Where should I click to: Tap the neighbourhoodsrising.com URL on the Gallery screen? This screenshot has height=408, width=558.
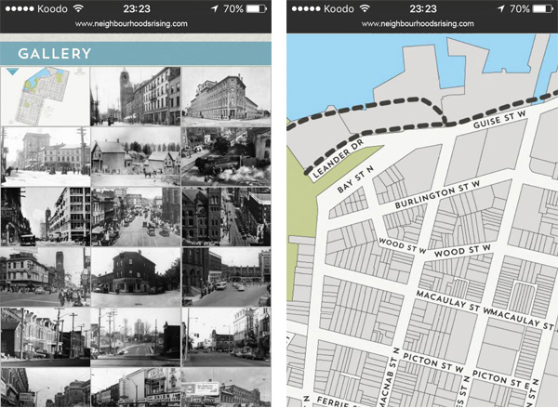131,24
